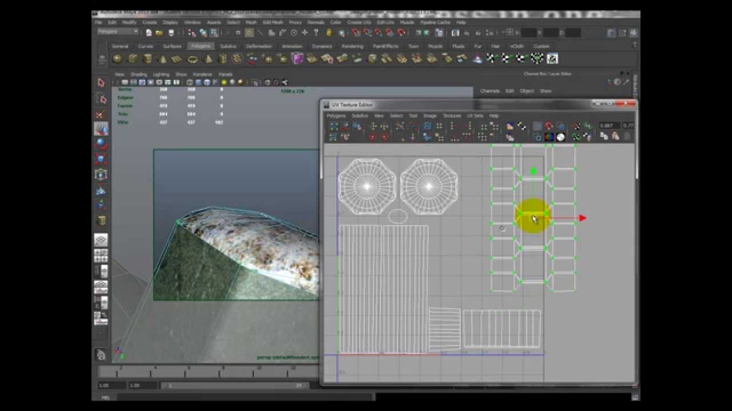The width and height of the screenshot is (732, 411).
Task: Choose the Paint Selection tool
Action: 101,114
